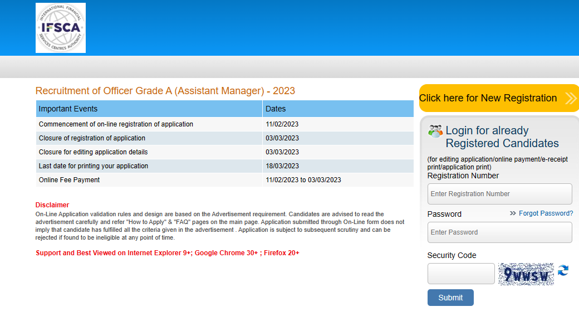The width and height of the screenshot is (579, 326).
Task: Click the captcha image 9wwsw
Action: [x=526, y=274]
